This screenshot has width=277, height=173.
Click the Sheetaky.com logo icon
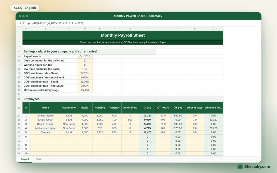pyautogui.click(x=240, y=167)
